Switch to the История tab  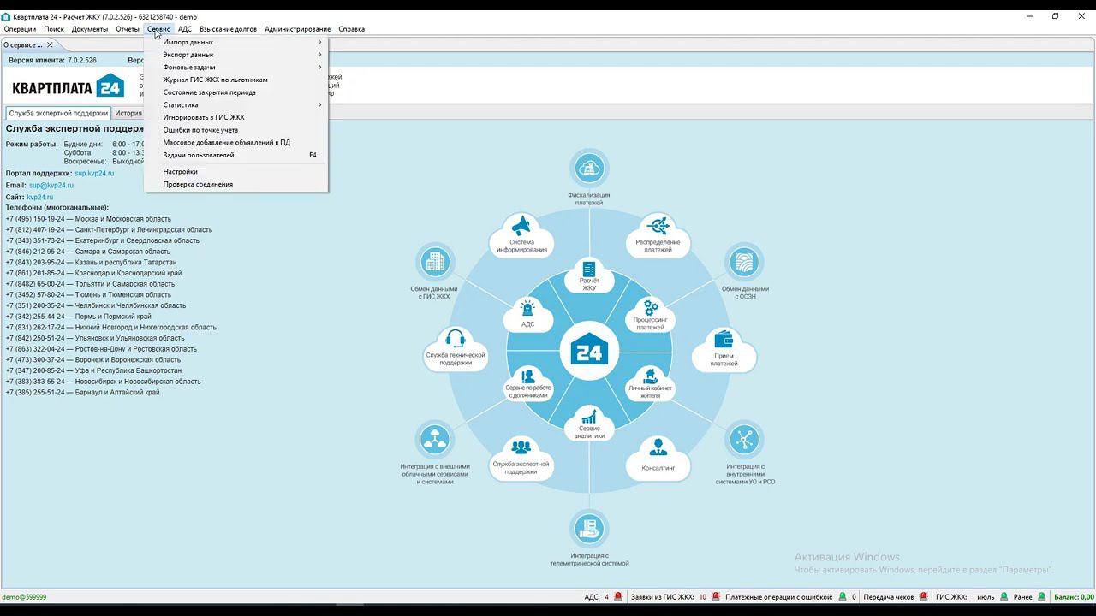[x=128, y=113]
